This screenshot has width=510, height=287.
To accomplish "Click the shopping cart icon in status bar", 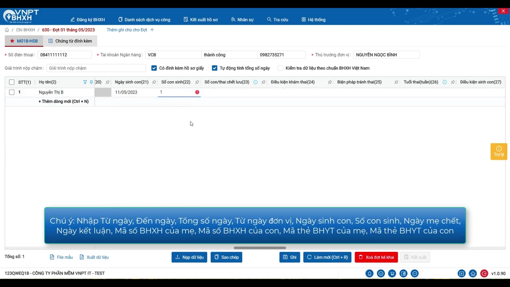I will coord(392,273).
